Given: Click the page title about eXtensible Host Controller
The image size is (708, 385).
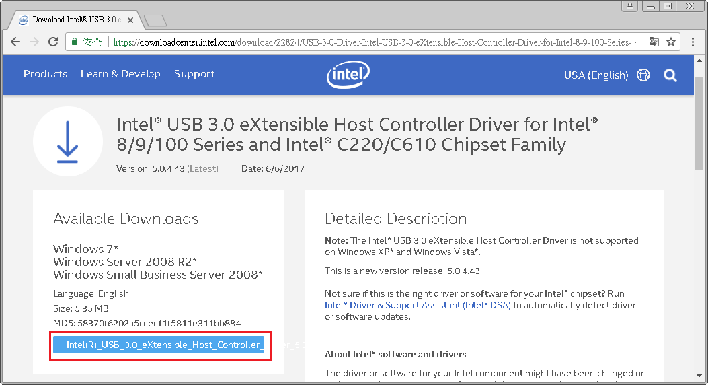Looking at the screenshot, I should pyautogui.click(x=357, y=134).
